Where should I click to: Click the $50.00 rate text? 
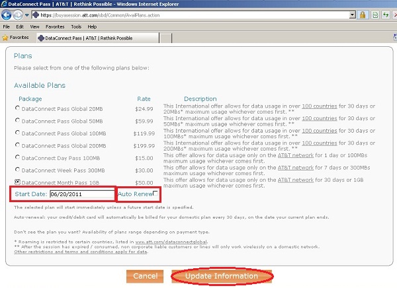click(x=144, y=183)
